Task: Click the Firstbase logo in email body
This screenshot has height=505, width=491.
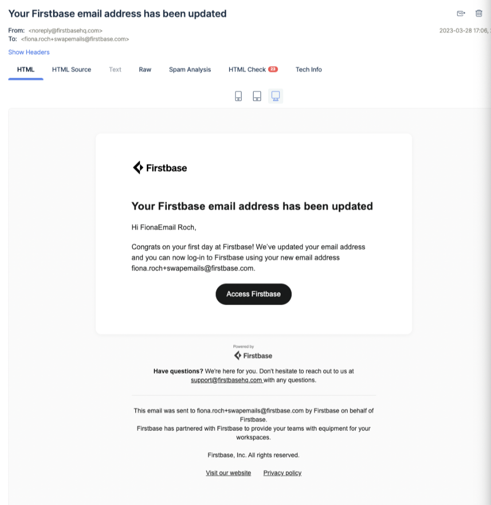Action: pos(160,168)
